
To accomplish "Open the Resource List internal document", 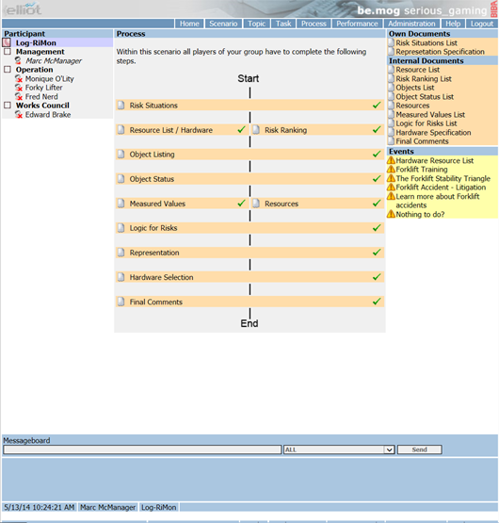I will click(417, 70).
